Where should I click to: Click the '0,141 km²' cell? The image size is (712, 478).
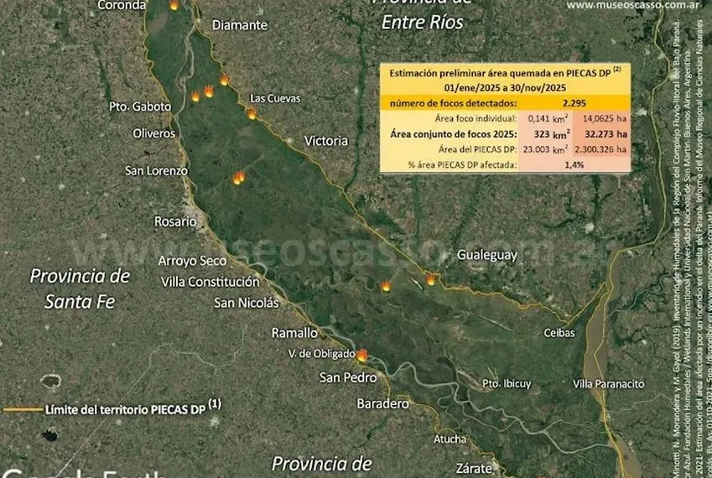[x=548, y=118]
